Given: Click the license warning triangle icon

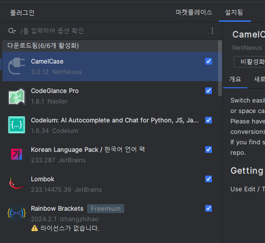Looking at the screenshot, I should tap(35, 228).
